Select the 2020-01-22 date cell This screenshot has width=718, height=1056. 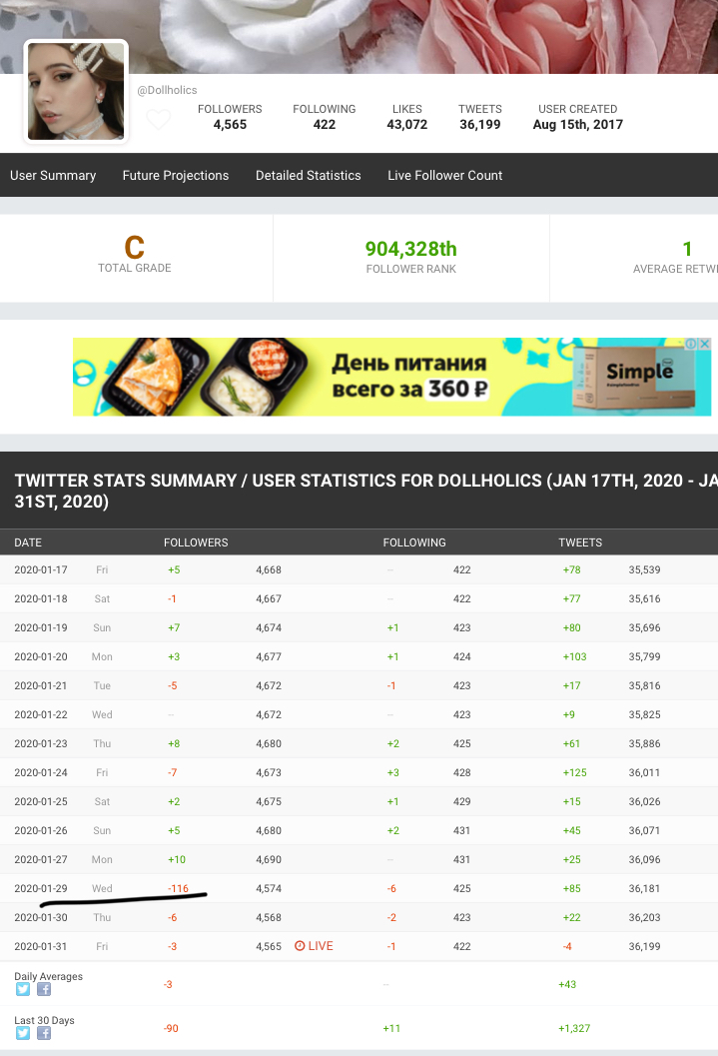[41, 714]
